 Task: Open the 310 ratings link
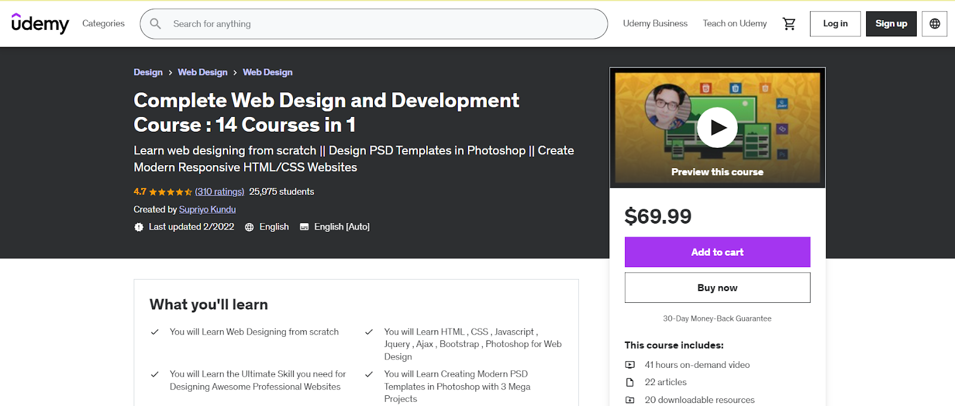tap(220, 191)
